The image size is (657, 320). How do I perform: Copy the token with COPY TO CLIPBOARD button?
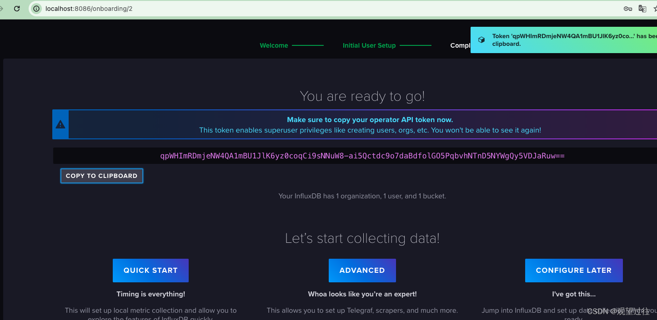coord(102,176)
